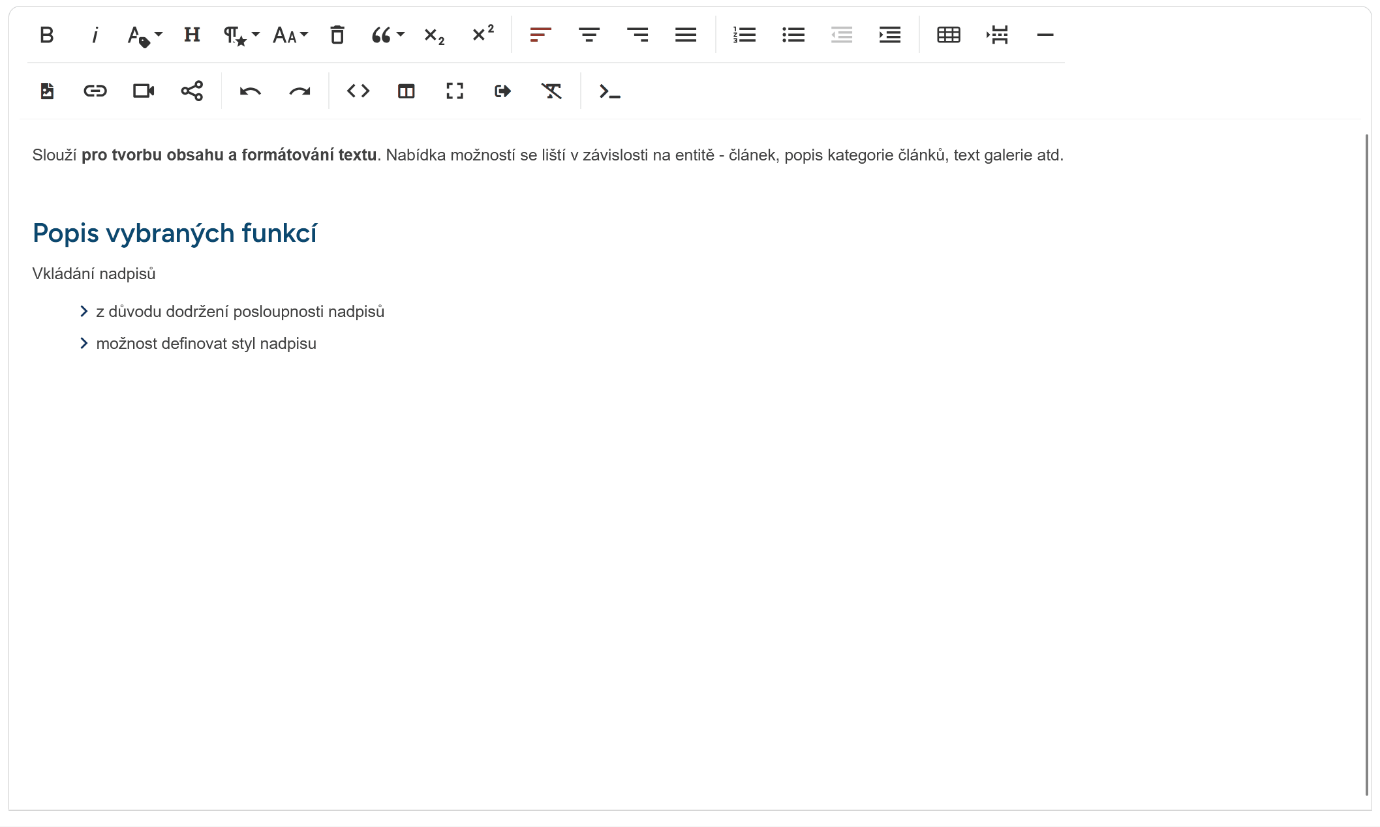Toggle bold formatting
Viewport: 1380px width, 827px height.
point(46,35)
